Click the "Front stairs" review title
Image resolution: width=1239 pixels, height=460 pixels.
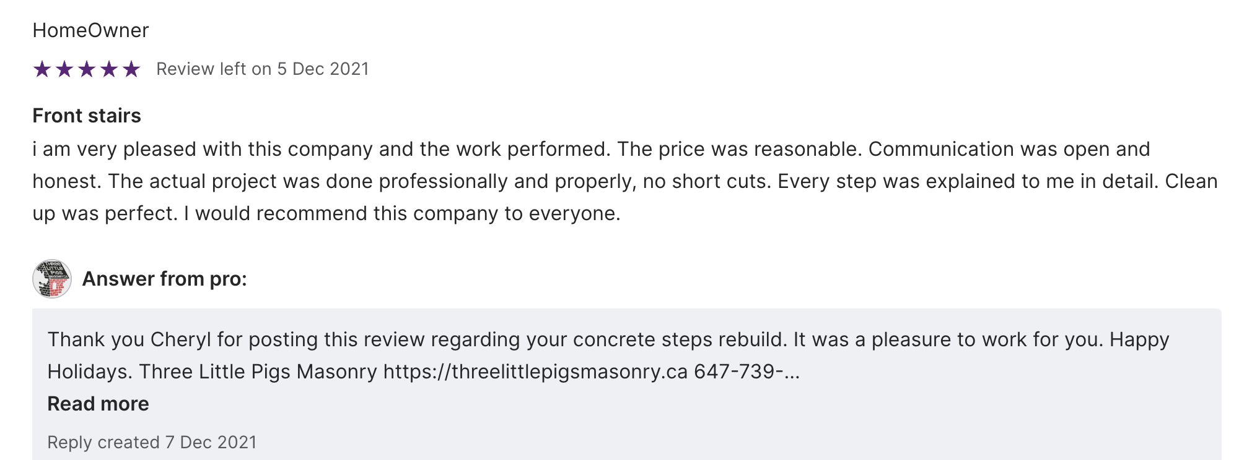87,116
